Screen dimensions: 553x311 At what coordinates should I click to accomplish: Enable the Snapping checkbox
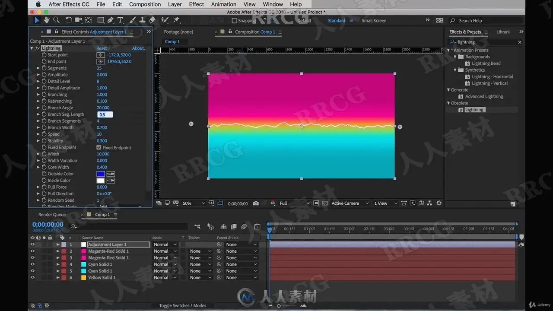click(234, 20)
